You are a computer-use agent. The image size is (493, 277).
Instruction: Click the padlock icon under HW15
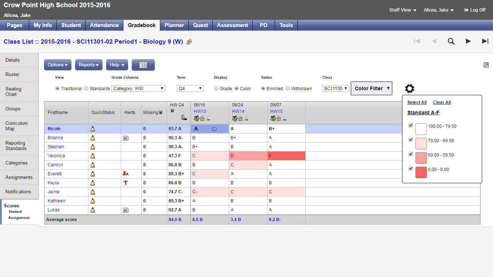point(279,118)
